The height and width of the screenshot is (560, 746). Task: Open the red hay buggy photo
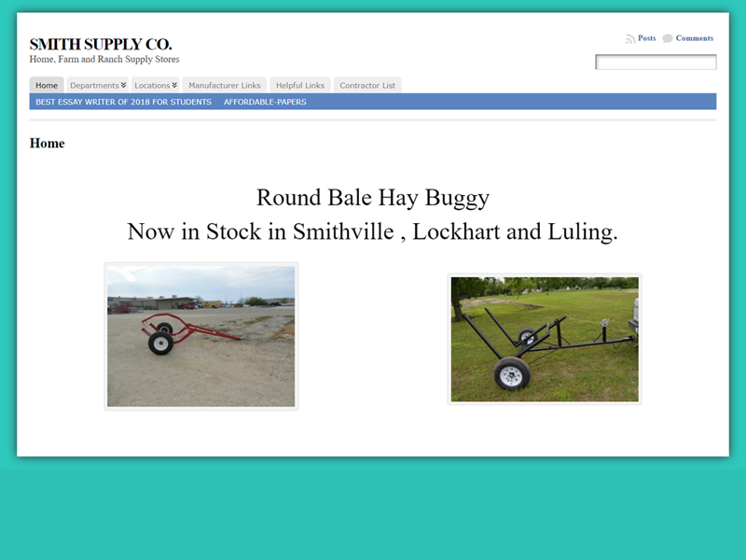(201, 336)
